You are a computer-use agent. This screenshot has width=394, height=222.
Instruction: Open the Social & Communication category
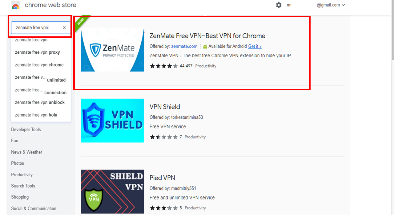click(x=34, y=208)
